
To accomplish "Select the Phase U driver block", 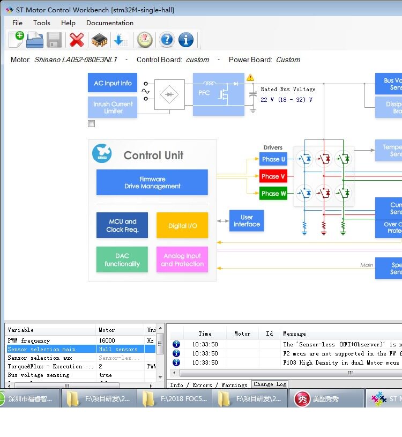I will pyautogui.click(x=273, y=159).
